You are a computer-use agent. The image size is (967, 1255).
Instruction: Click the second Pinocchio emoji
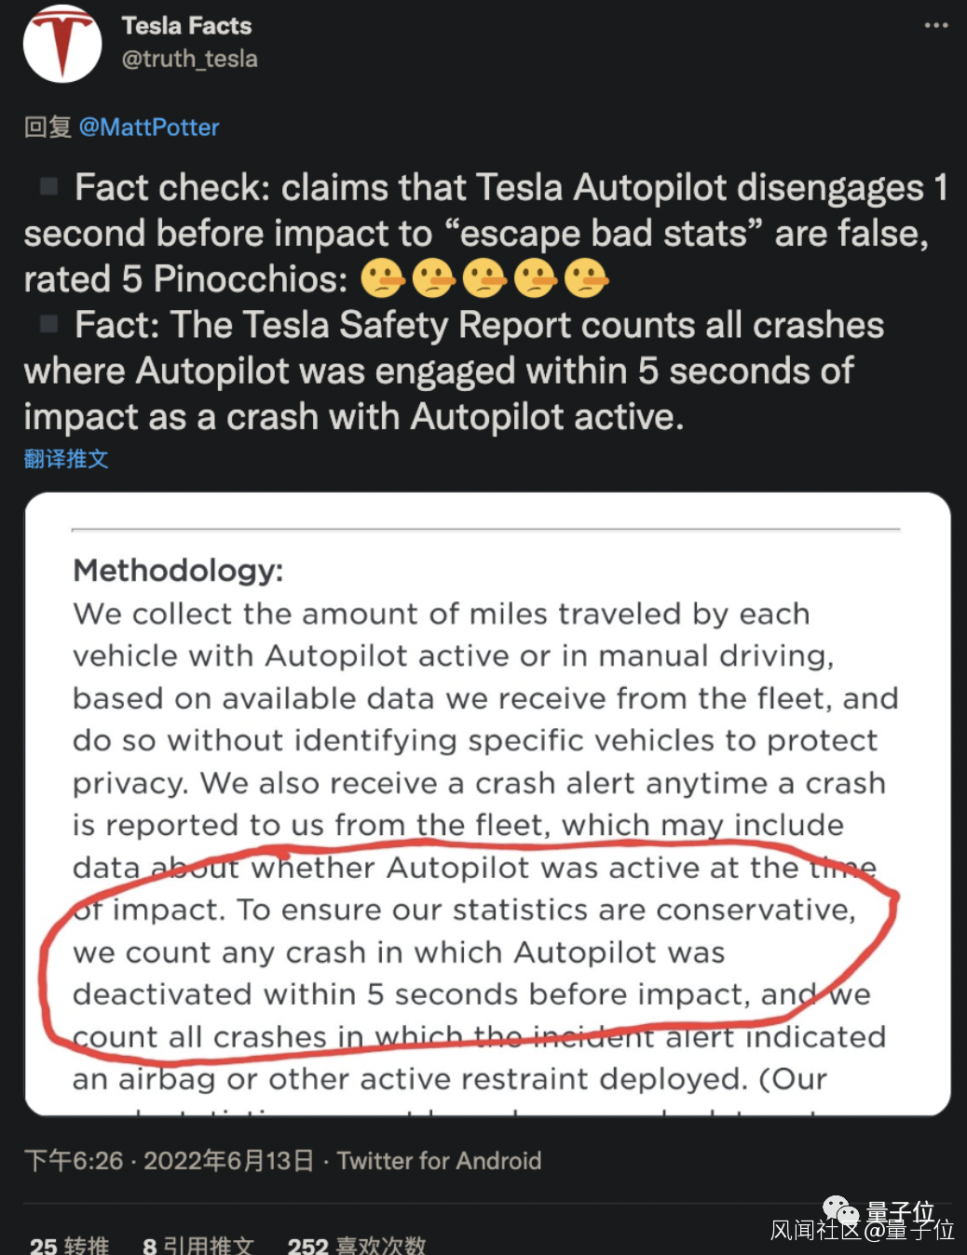click(433, 278)
